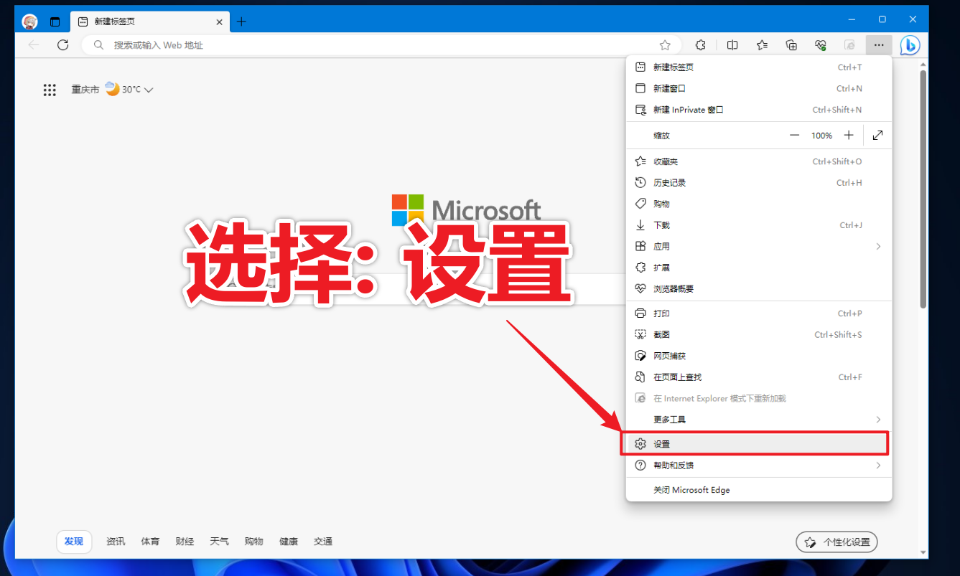Viewport: 960px width, 576px height.
Task: Open the Favorites toolbar button
Action: [x=762, y=45]
